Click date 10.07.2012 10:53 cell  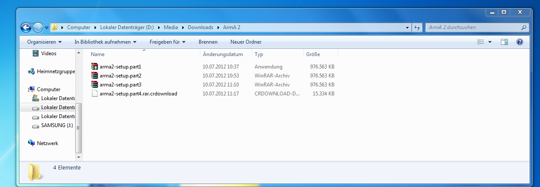click(x=221, y=76)
